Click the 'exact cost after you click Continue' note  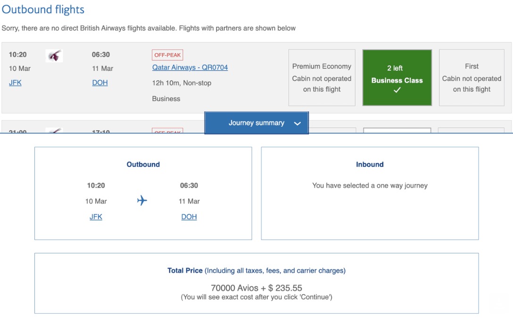pos(256,297)
